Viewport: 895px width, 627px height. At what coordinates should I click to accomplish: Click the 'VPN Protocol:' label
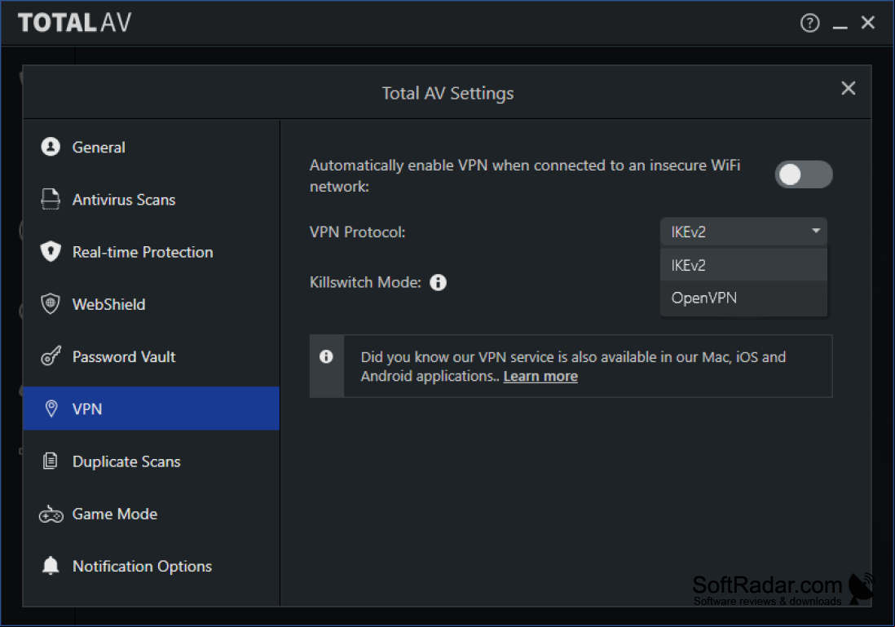(x=357, y=232)
